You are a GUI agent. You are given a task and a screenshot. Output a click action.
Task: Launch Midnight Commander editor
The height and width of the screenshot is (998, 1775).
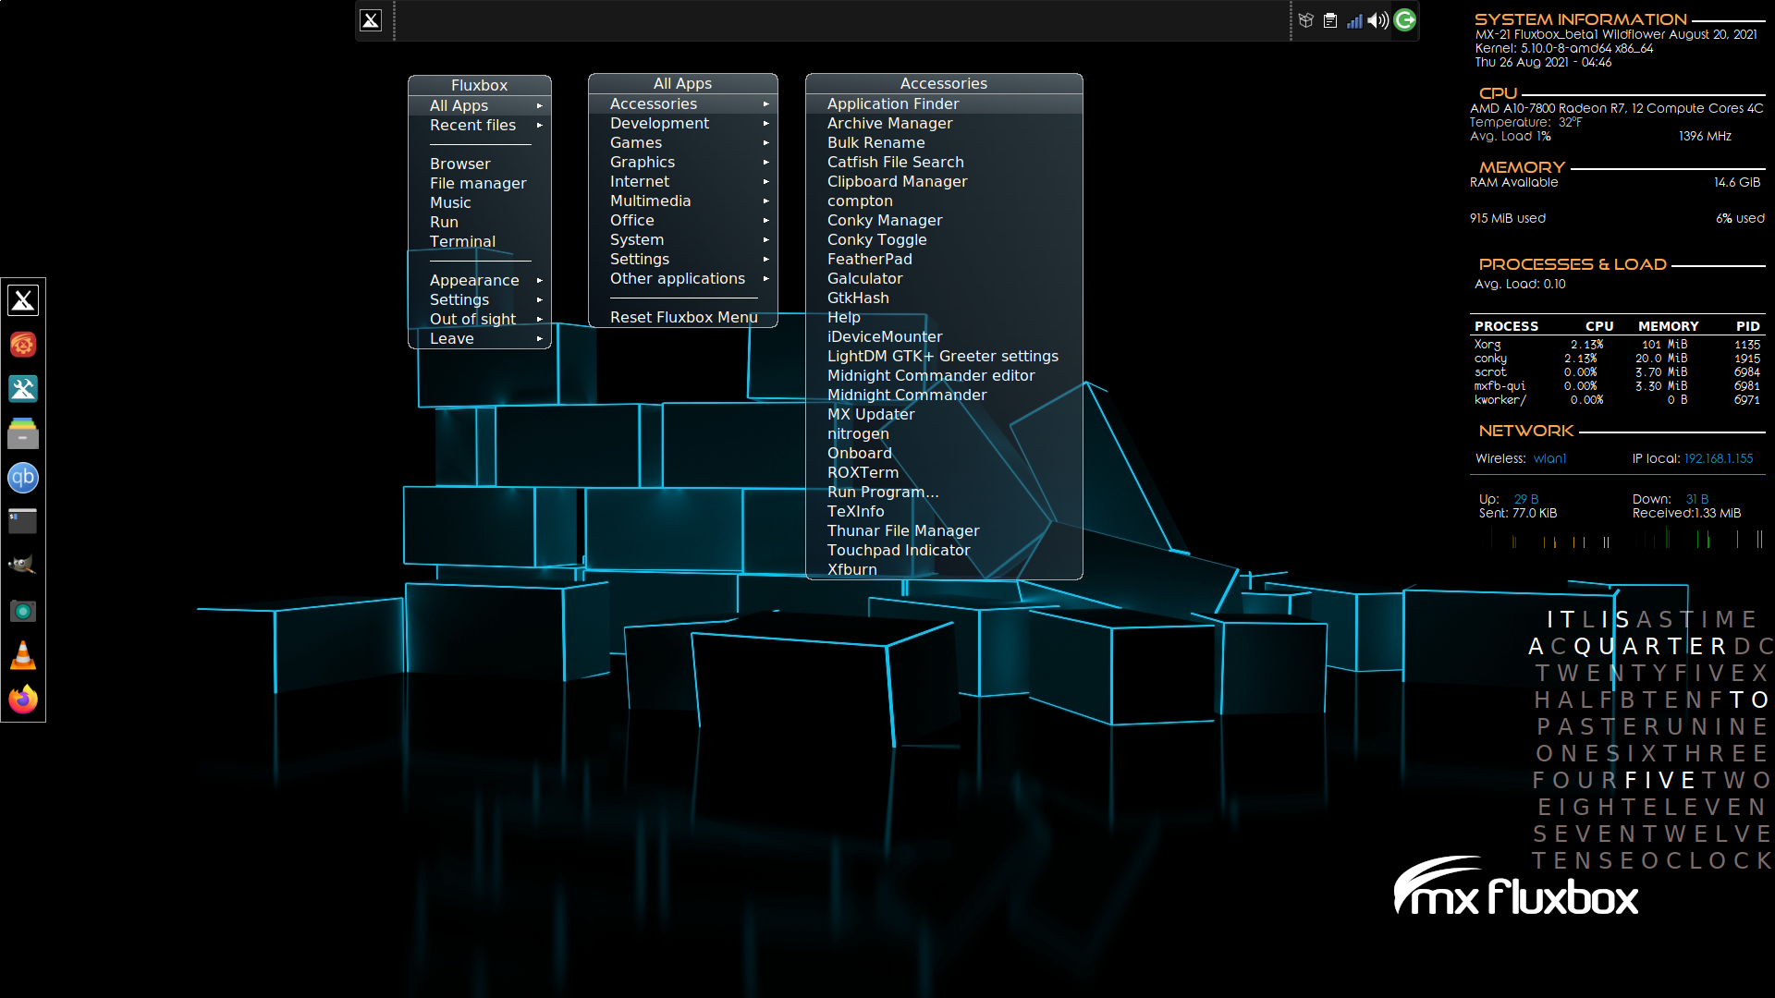(x=944, y=376)
